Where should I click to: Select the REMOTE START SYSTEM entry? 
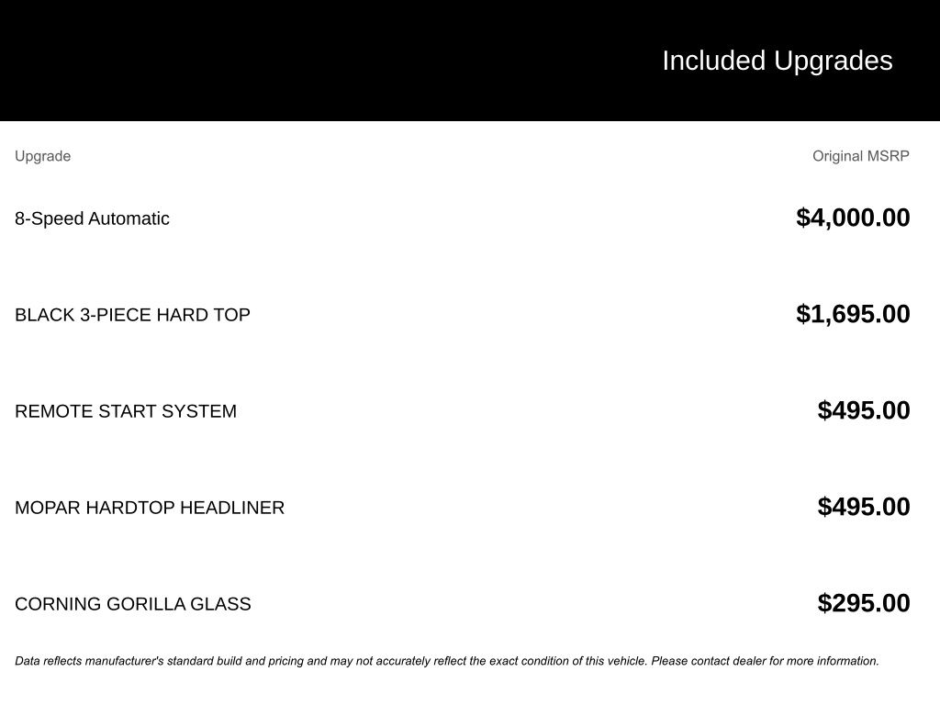126,411
